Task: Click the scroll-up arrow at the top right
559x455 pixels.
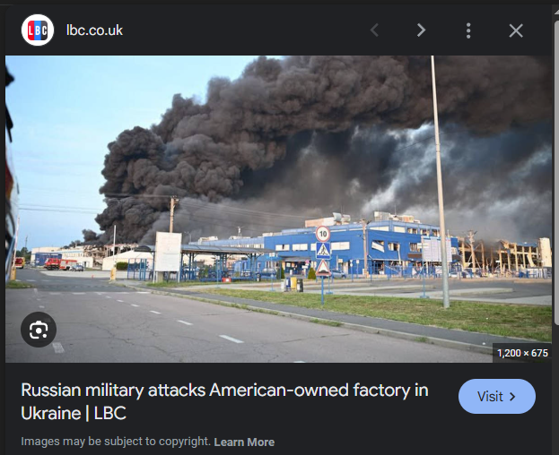Action: 556,12
